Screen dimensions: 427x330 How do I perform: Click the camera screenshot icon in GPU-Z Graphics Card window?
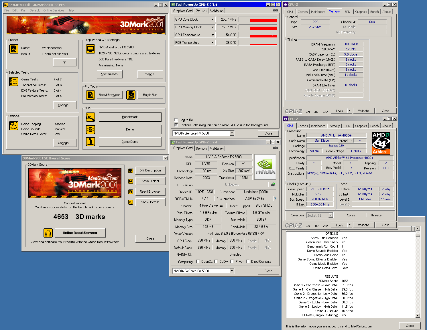(x=275, y=148)
